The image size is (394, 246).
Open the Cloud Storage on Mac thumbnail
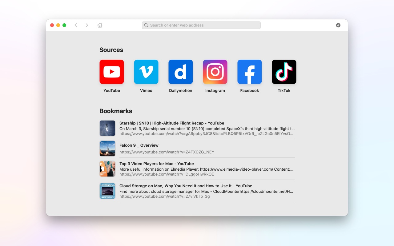[107, 191]
